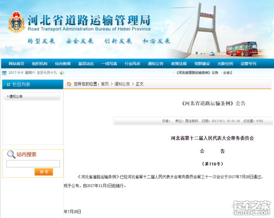The height and width of the screenshot is (218, 274).
Task: Click the speaker icon beside the date
Action: click(x=62, y=73)
